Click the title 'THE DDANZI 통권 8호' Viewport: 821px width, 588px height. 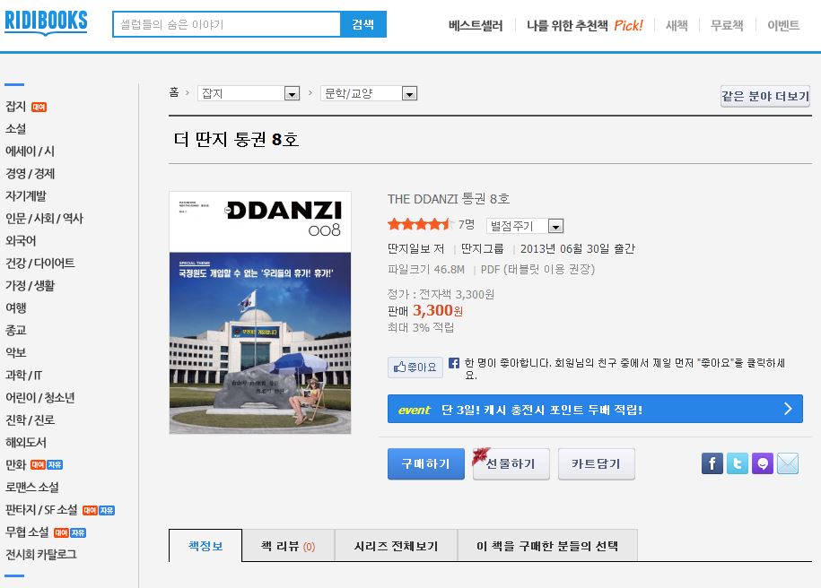tap(449, 199)
